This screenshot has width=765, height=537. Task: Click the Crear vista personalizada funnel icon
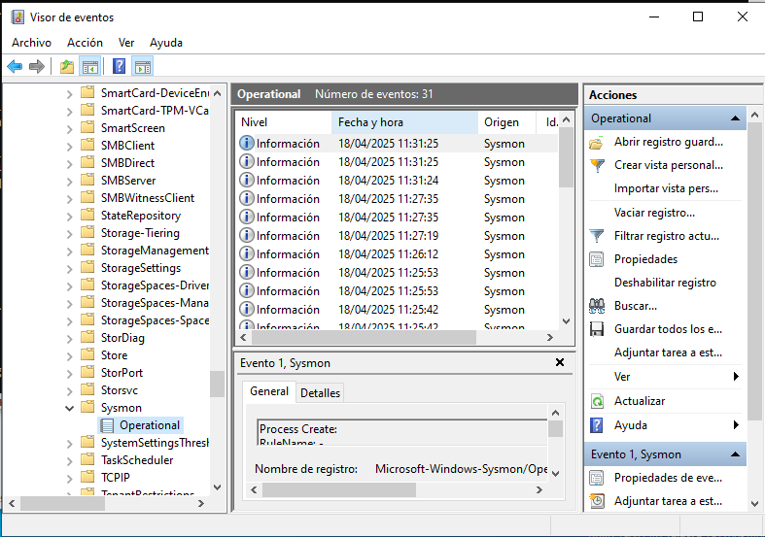pyautogui.click(x=597, y=165)
